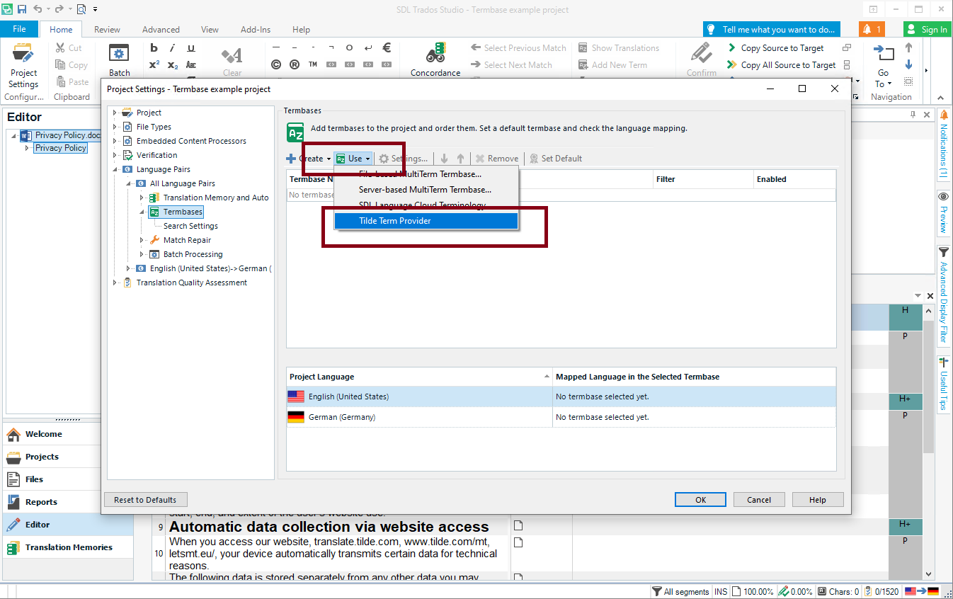Click Copy in the Clipboard group
The width and height of the screenshot is (953, 599).
click(x=72, y=65)
